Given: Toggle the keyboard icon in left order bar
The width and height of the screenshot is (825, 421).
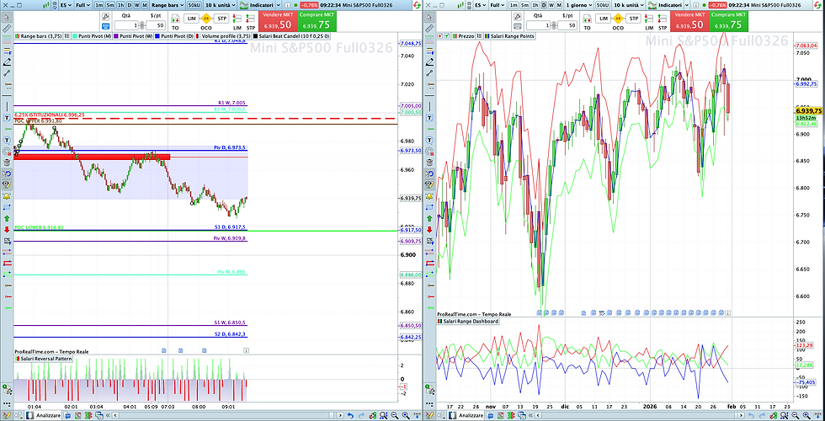Looking at the screenshot, I should (105, 26).
